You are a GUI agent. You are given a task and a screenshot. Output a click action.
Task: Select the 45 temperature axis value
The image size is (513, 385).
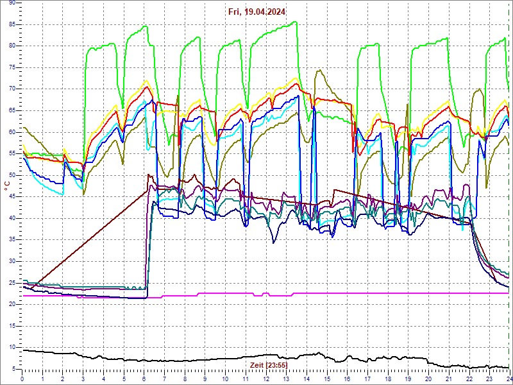[13, 197]
